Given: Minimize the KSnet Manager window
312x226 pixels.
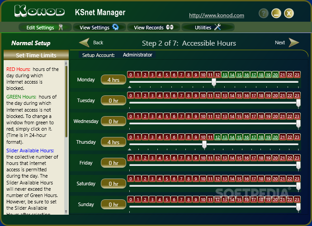Looking at the screenshot, I should point(276,13).
